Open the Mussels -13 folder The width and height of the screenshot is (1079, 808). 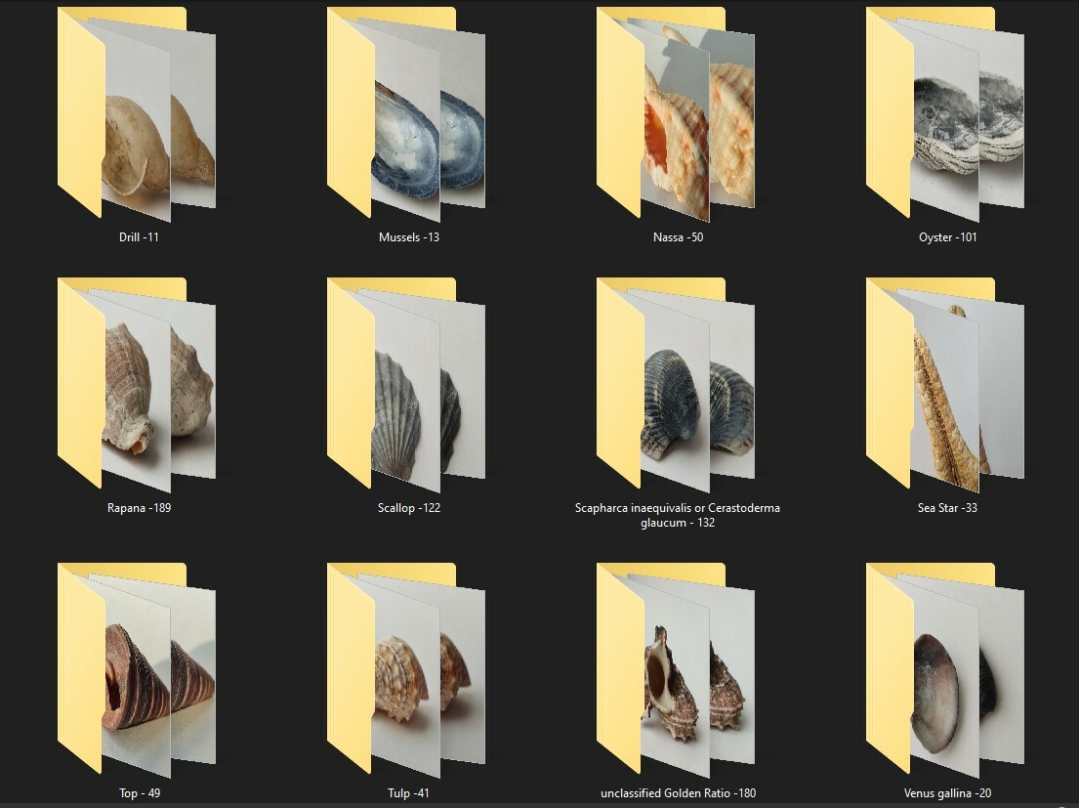(405, 117)
